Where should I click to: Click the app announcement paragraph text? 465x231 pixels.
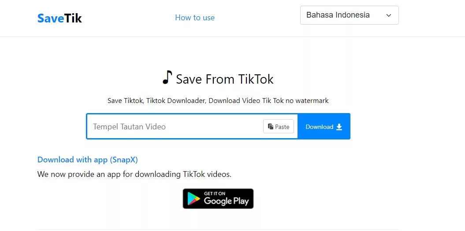click(x=134, y=174)
